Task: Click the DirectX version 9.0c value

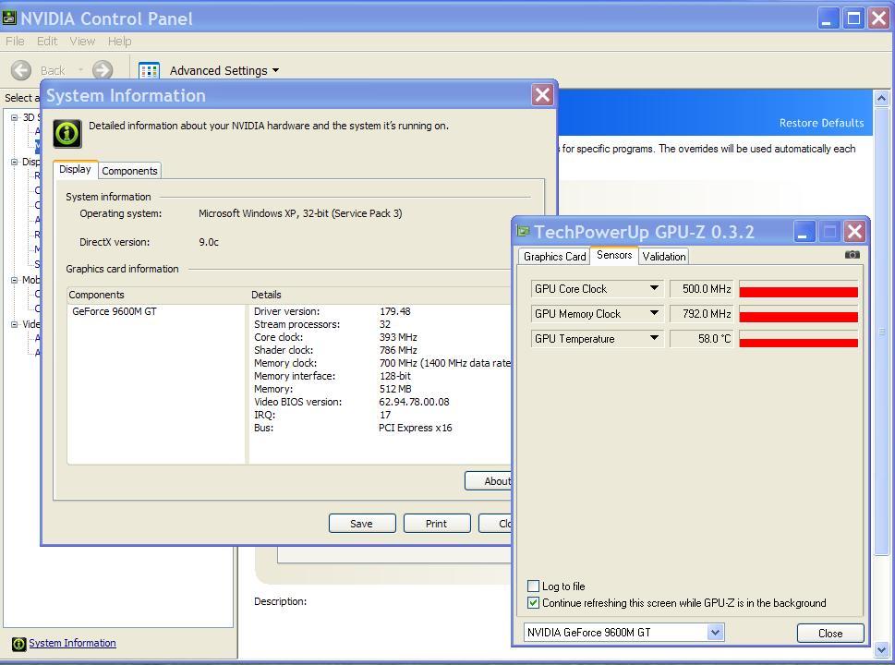Action: [x=209, y=242]
